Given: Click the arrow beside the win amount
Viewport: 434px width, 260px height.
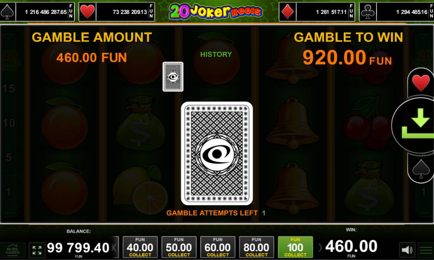Looking at the screenshot, I should coord(320,247).
